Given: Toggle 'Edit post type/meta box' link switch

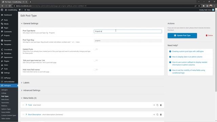Looking at the screenshot, I should 96,60.
